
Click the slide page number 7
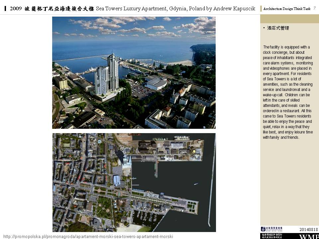(314, 8)
